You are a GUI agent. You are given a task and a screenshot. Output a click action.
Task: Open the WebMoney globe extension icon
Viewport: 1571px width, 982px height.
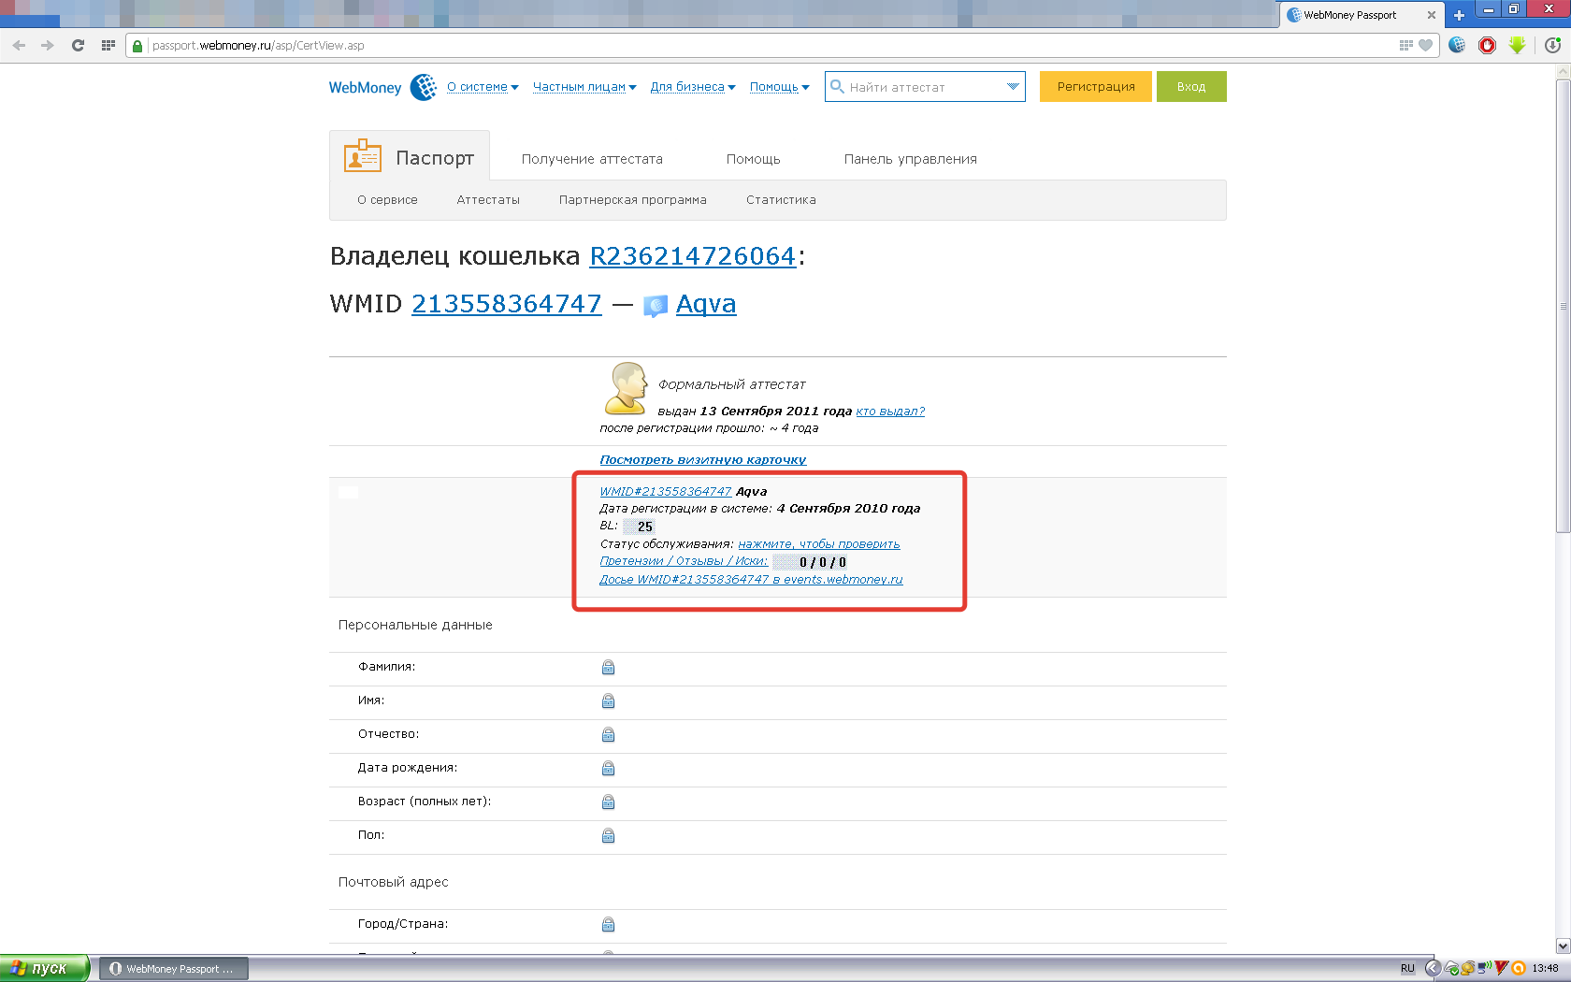pyautogui.click(x=1457, y=45)
